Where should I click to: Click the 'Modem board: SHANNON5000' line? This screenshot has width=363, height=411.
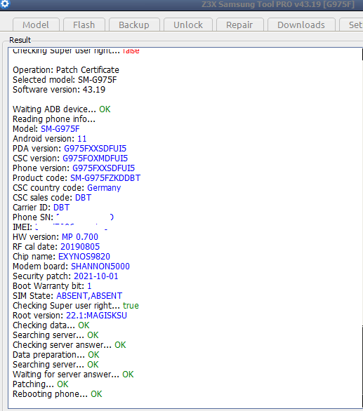click(x=71, y=267)
